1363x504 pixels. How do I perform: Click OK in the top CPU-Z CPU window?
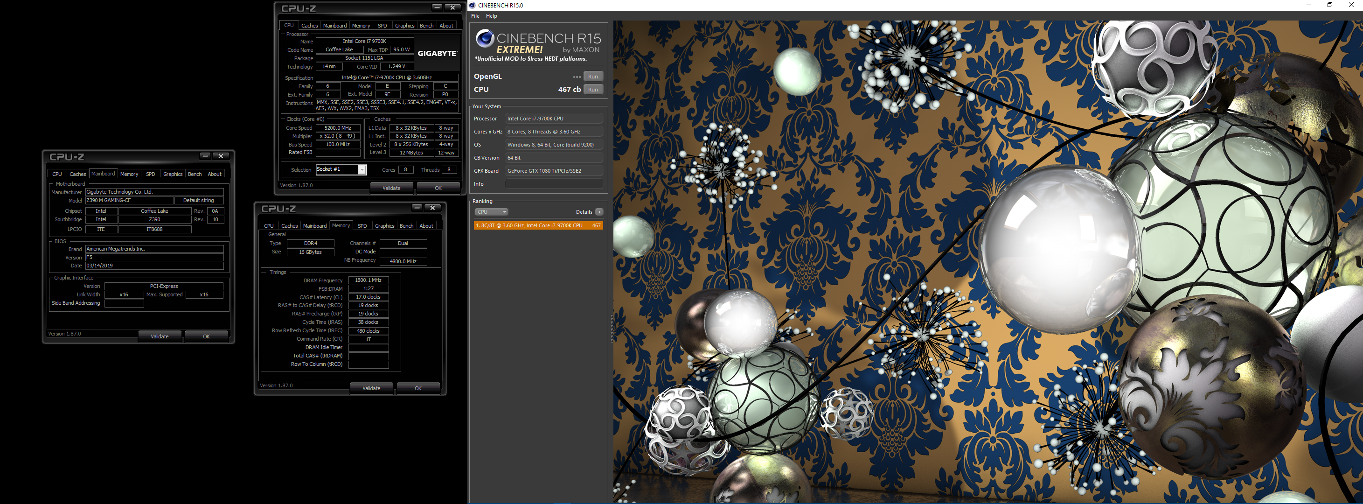click(x=438, y=188)
